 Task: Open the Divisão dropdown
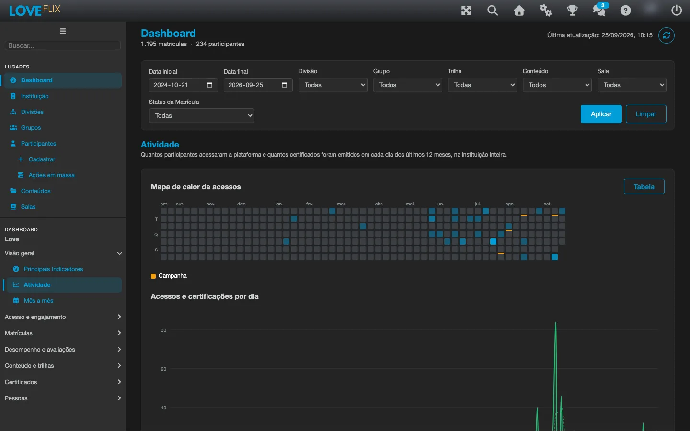(x=333, y=85)
